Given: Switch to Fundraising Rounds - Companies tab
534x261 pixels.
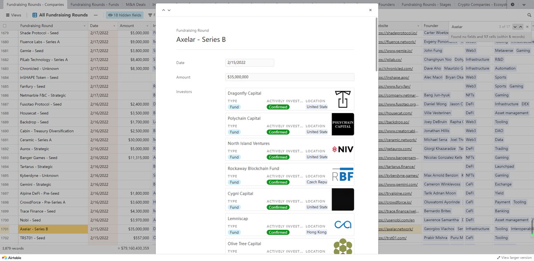Looking at the screenshot, I should (35, 4).
